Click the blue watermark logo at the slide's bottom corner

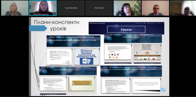point(163,90)
